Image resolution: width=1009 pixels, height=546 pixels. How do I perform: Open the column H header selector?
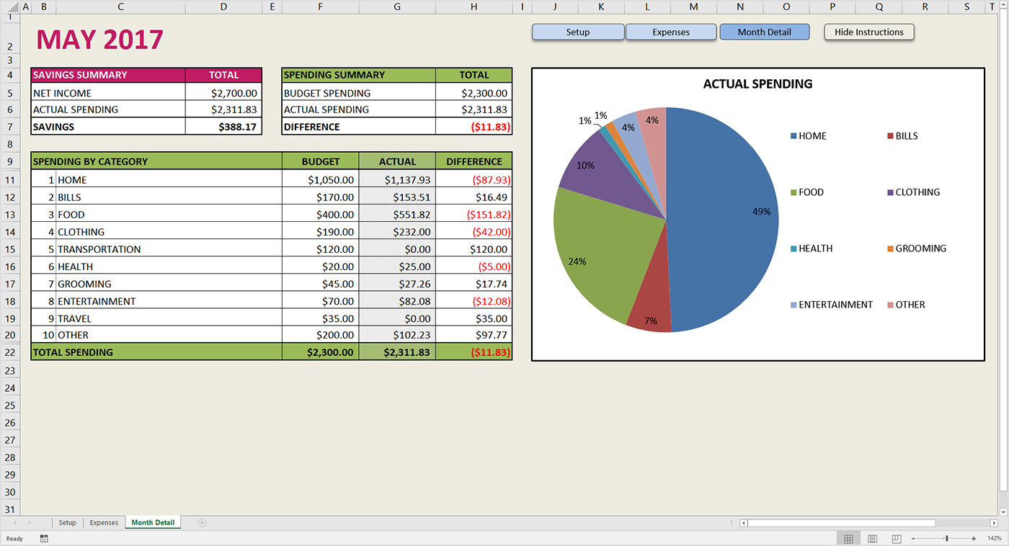474,6
